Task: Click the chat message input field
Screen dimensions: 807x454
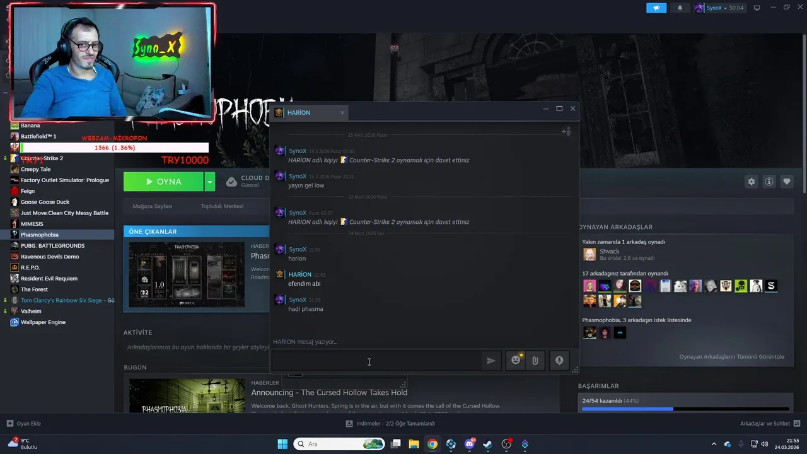Action: tap(376, 361)
